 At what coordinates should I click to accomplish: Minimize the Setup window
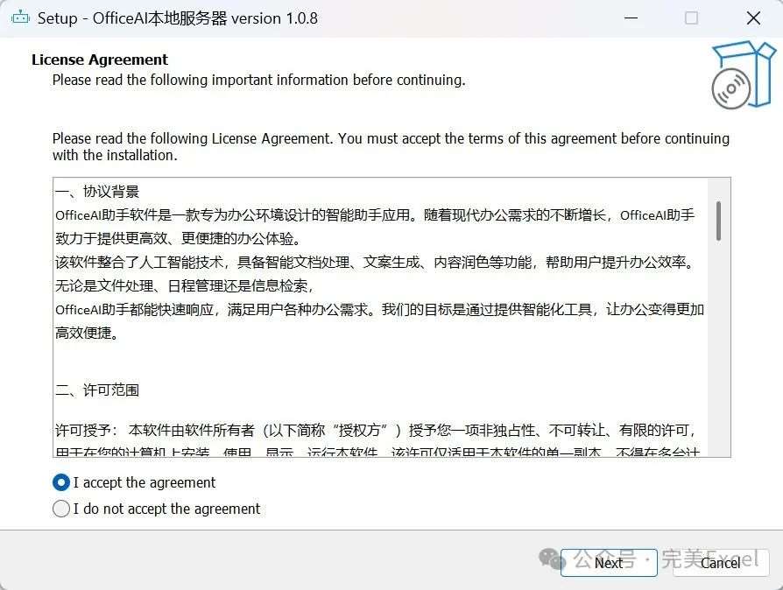coord(631,18)
